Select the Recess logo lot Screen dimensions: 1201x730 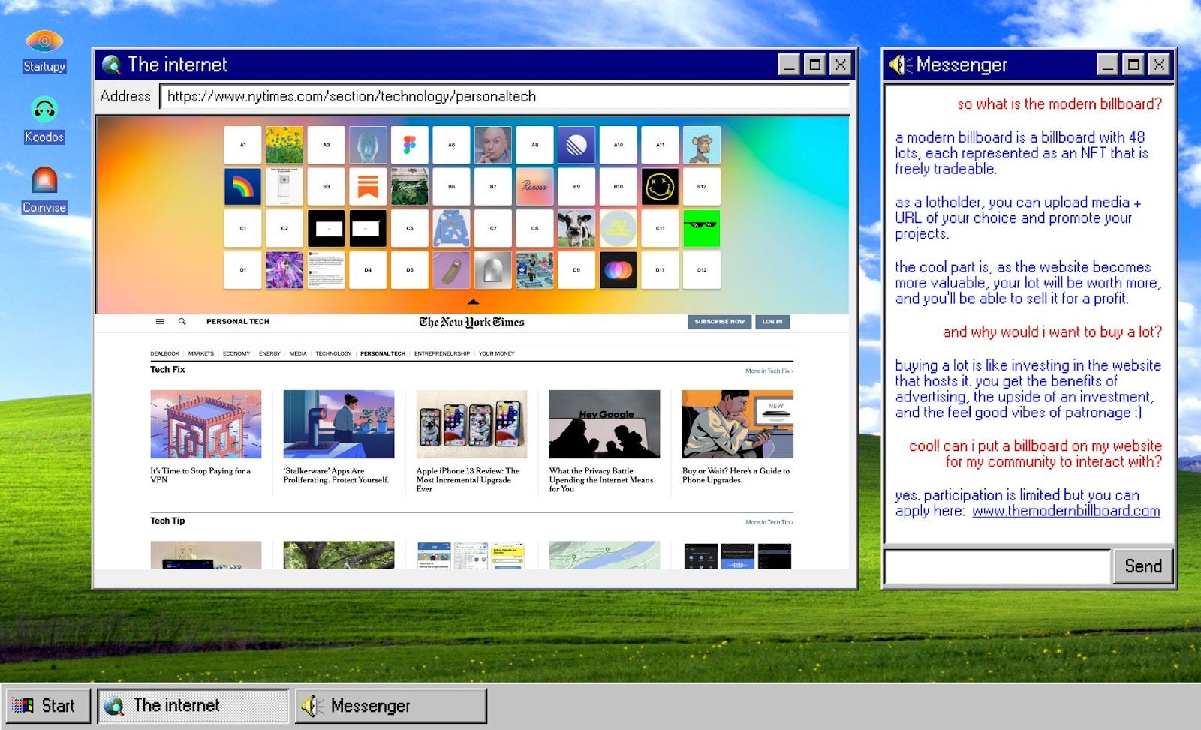point(534,187)
